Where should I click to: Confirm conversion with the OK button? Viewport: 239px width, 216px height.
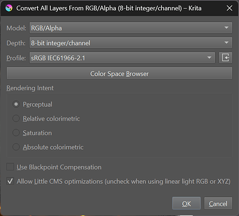click(186, 203)
